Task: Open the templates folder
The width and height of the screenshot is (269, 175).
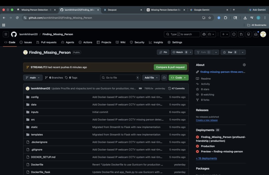Action: coord(37,135)
